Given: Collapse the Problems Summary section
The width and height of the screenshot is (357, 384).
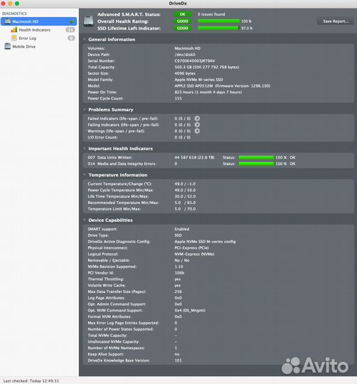Looking at the screenshot, I should [85, 110].
